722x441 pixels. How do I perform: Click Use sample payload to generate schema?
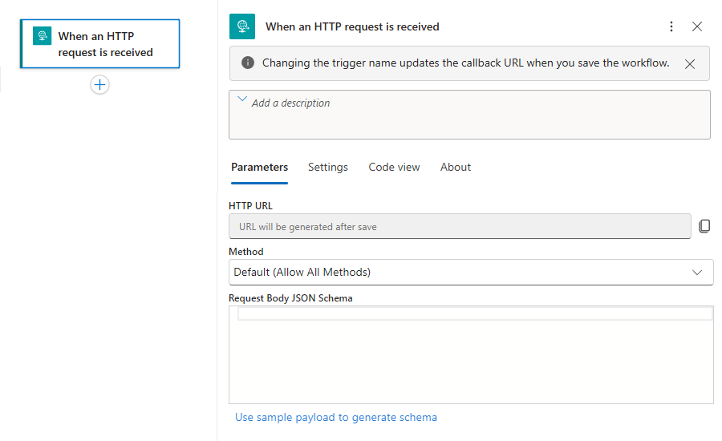(336, 417)
